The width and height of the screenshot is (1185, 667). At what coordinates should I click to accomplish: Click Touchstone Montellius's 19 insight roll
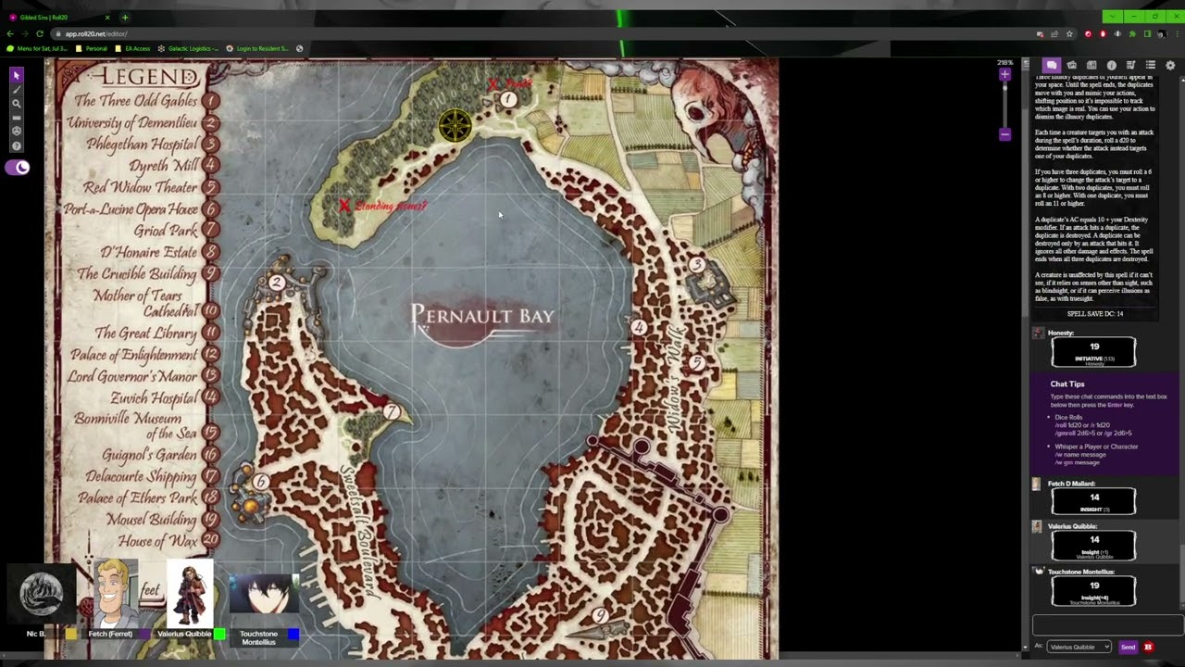tap(1093, 591)
